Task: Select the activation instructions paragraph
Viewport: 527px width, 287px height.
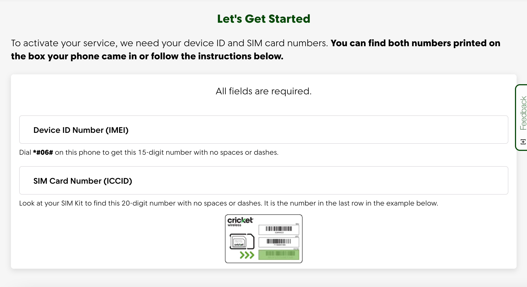Action: pyautogui.click(x=256, y=49)
